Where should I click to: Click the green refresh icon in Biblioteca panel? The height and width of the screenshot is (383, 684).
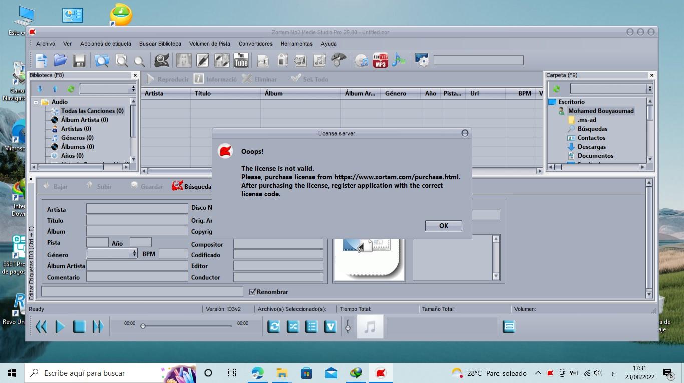coord(71,89)
